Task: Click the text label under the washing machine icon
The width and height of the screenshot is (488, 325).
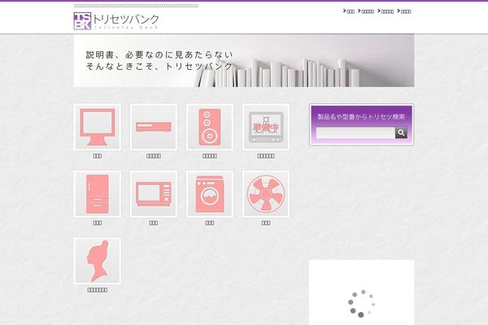Action: (210, 223)
